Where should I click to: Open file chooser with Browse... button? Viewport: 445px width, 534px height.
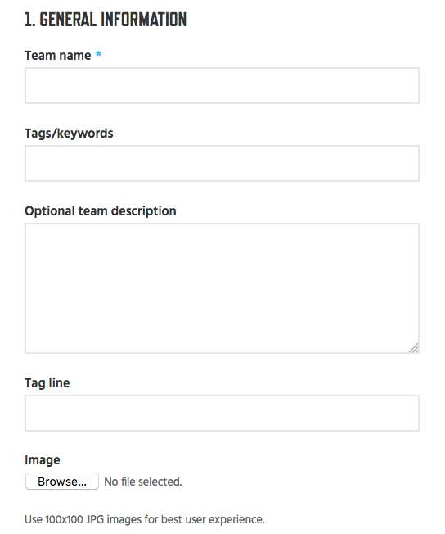pyautogui.click(x=62, y=482)
